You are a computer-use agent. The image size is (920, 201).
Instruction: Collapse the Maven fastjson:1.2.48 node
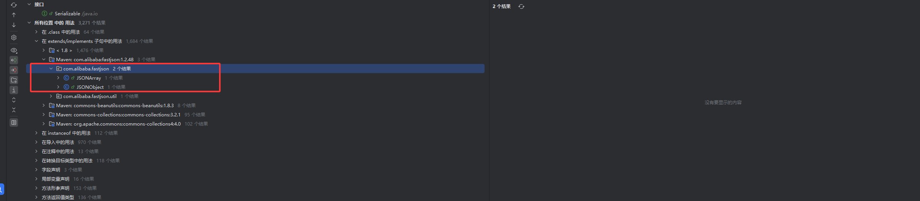point(44,59)
